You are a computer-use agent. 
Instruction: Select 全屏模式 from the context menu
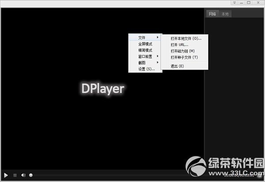[145, 44]
